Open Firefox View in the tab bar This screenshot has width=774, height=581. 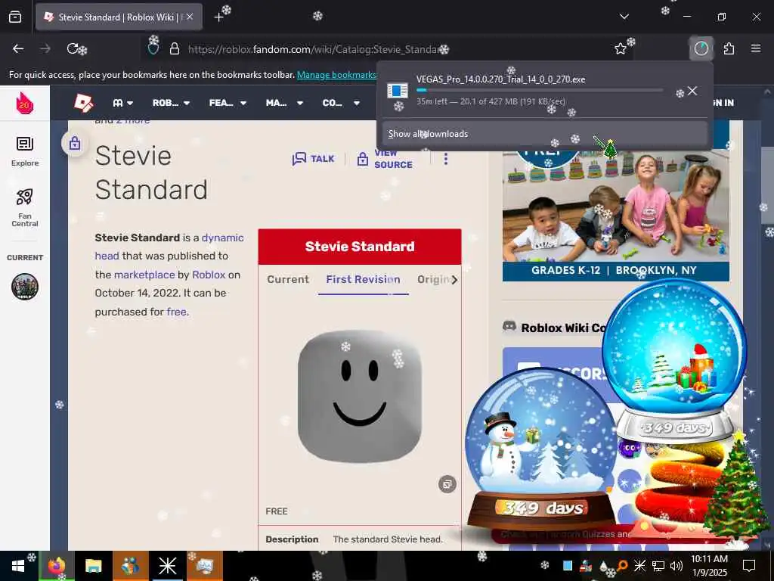coord(15,17)
